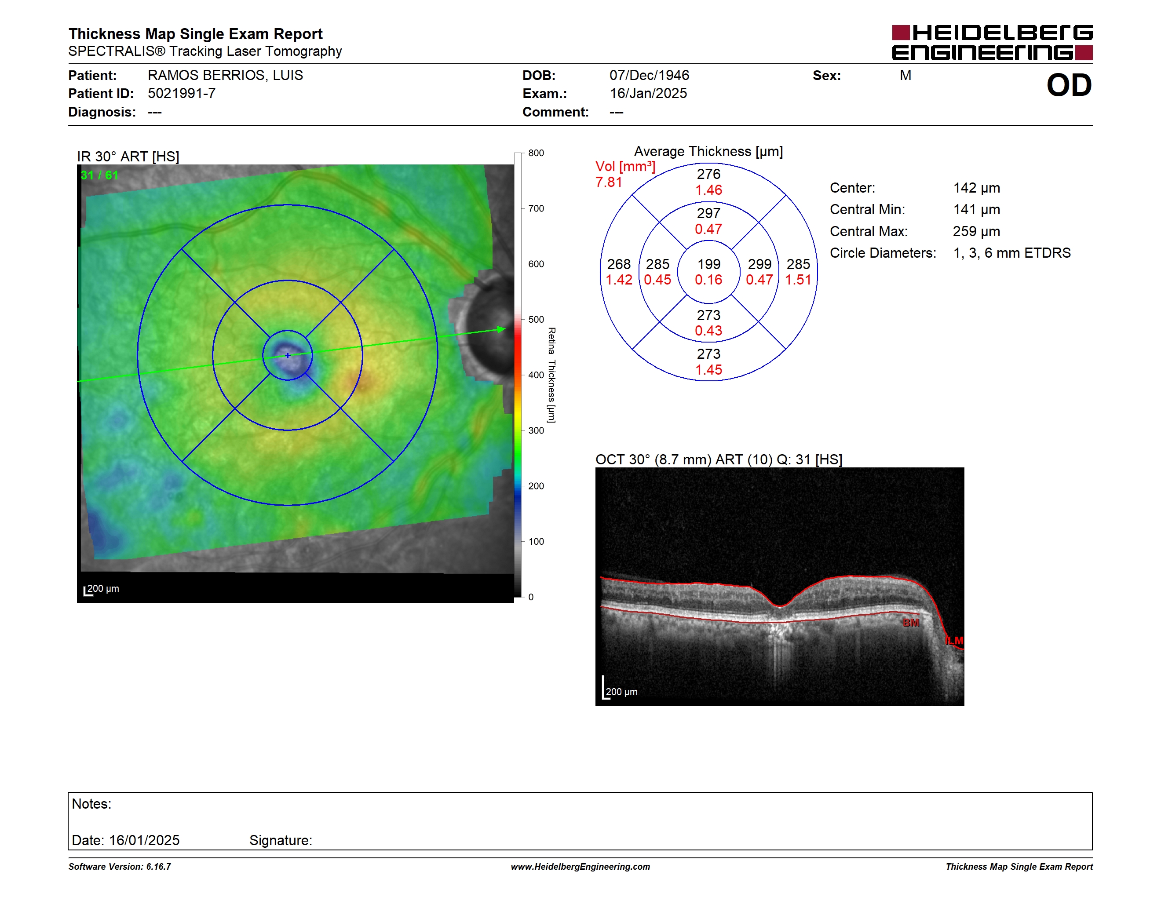Click the BM label on OCT scan
1161x897 pixels.
click(911, 622)
